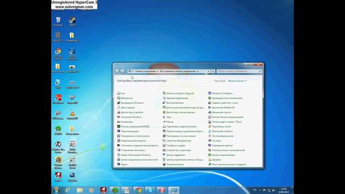Click the Back navigation arrow button
This screenshot has height=194, width=345.
tap(117, 71)
